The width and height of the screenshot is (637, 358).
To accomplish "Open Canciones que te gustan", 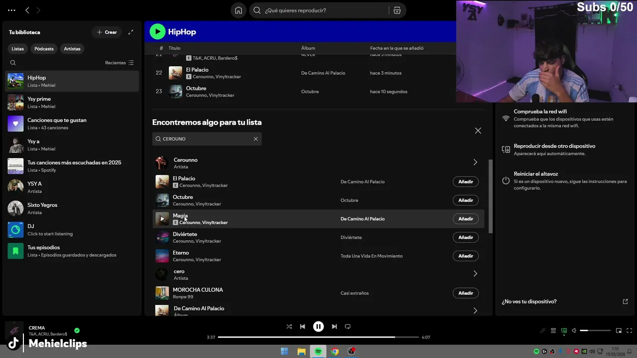I will click(72, 124).
